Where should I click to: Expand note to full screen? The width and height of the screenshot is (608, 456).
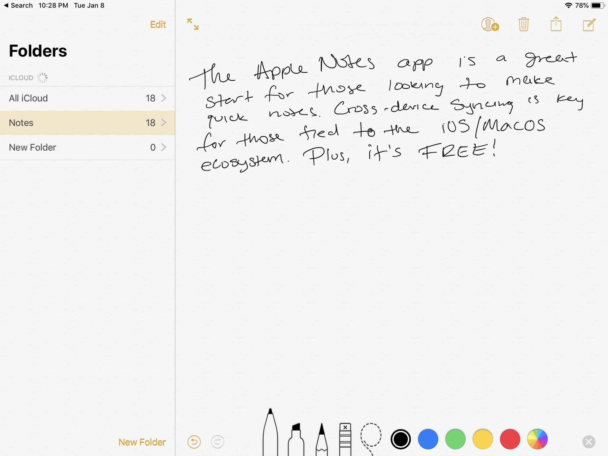(193, 24)
